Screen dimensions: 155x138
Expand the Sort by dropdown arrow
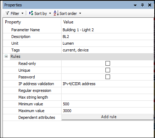coord(50,13)
